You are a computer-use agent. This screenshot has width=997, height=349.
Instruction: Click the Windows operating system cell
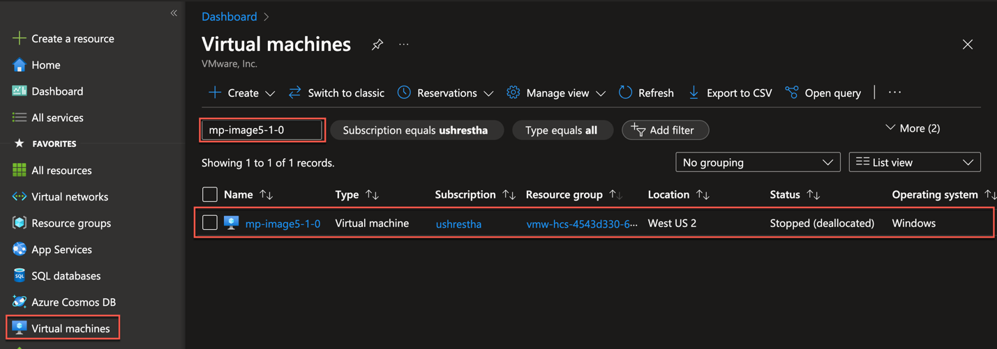click(x=913, y=223)
